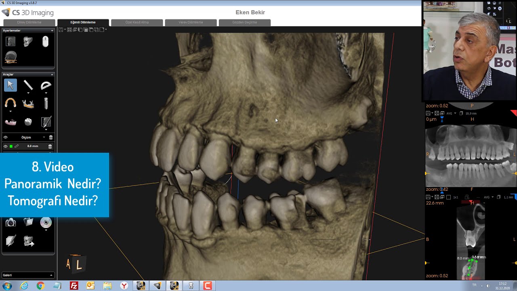Open Internet Explorer from taskbar

click(x=24, y=286)
